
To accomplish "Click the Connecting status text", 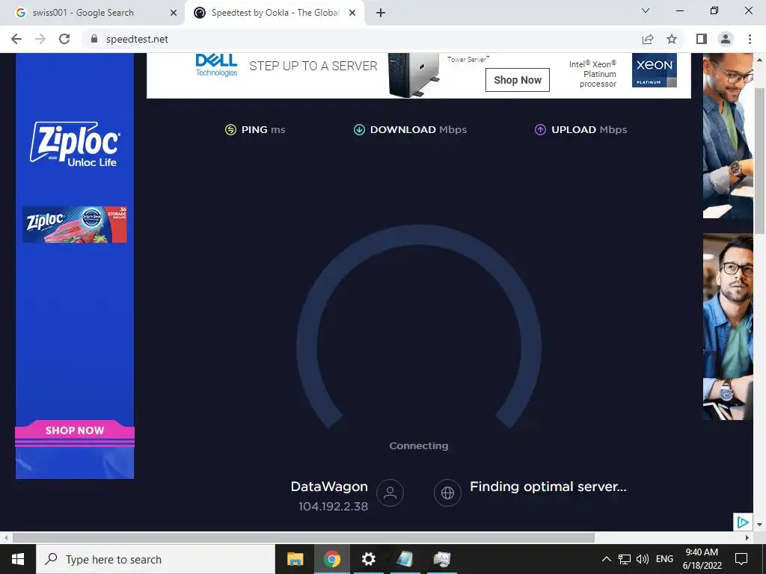I will tap(419, 445).
